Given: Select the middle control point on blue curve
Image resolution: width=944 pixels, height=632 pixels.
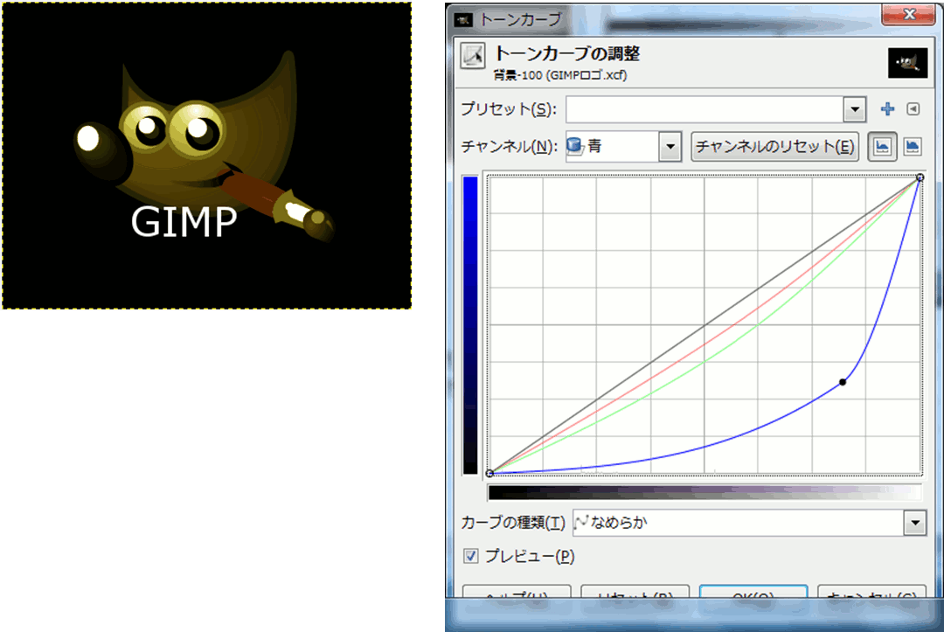Looking at the screenshot, I should pyautogui.click(x=843, y=382).
